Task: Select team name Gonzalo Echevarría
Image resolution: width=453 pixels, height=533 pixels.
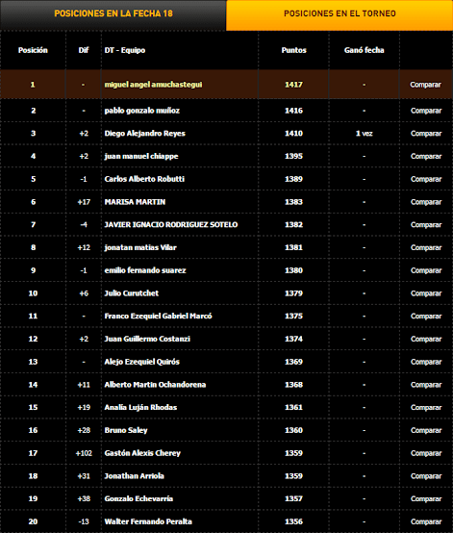Action: [138, 498]
